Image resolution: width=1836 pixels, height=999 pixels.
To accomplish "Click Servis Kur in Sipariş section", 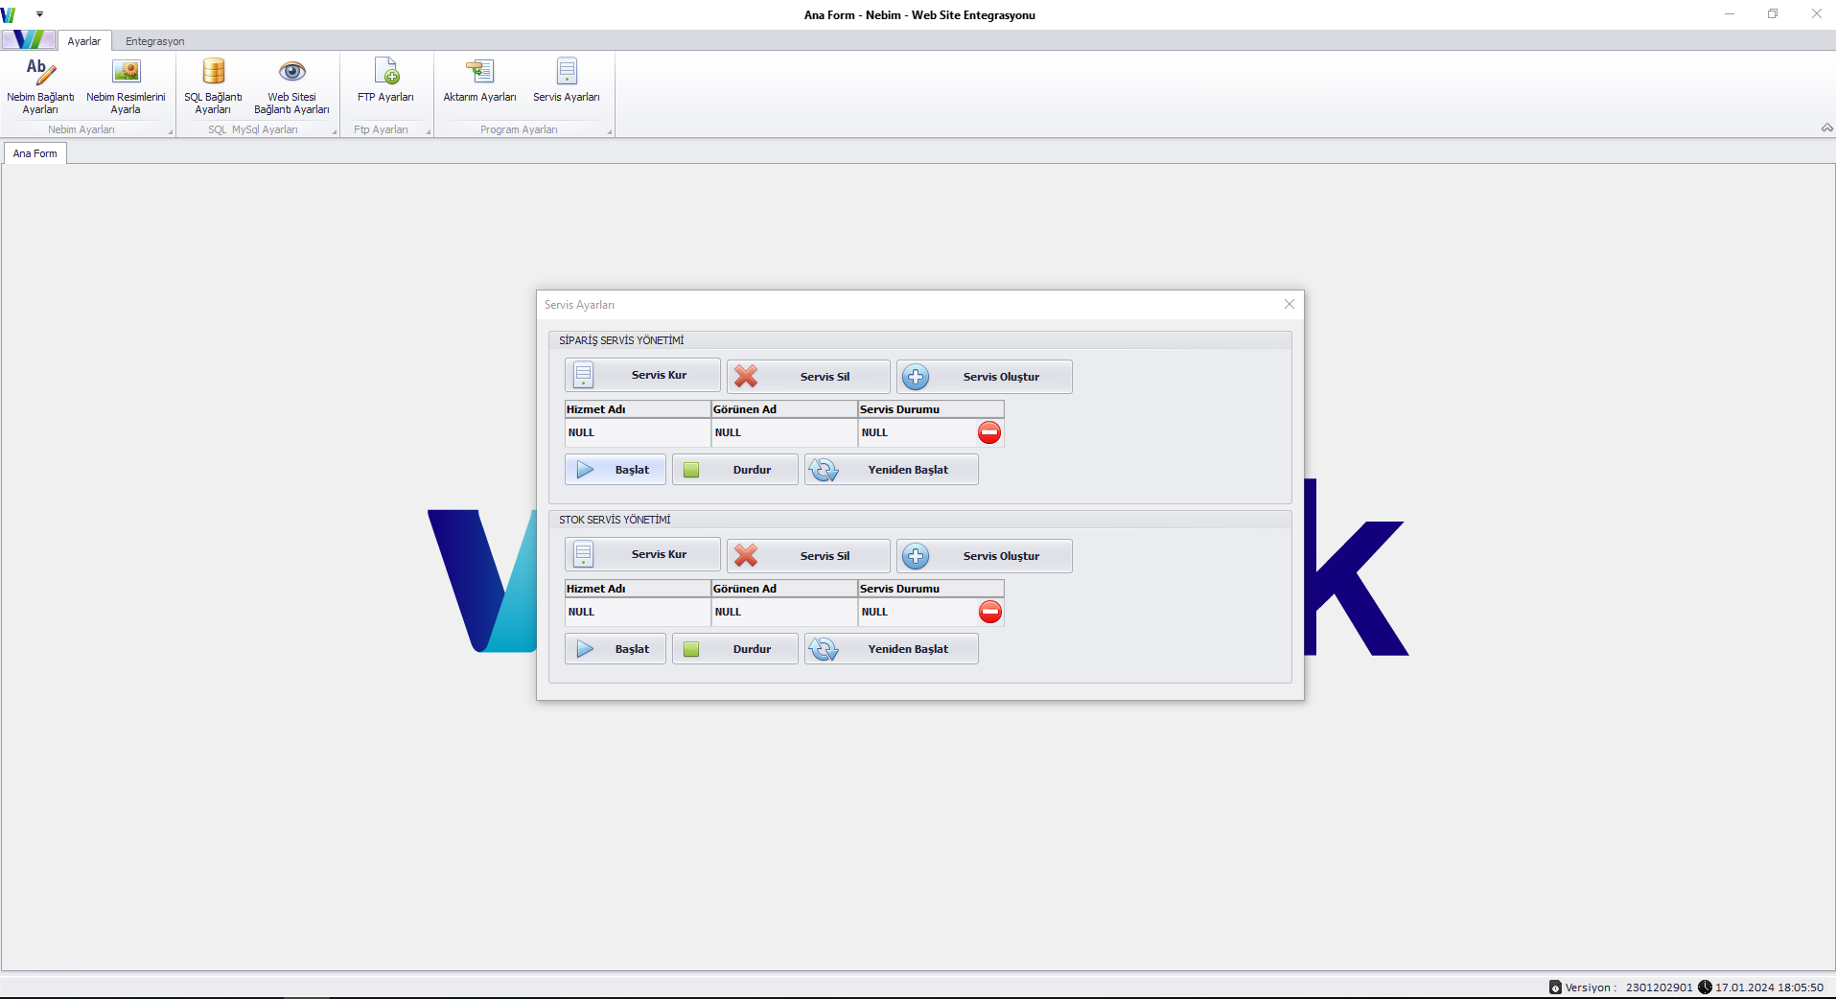I will [642, 375].
